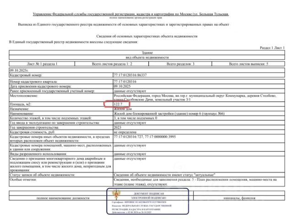Click the label 'Сведения о признании многоквартирного дома аварийным'
Image resolution: width=293 pixels, height=219 pixels.
click(x=60, y=164)
